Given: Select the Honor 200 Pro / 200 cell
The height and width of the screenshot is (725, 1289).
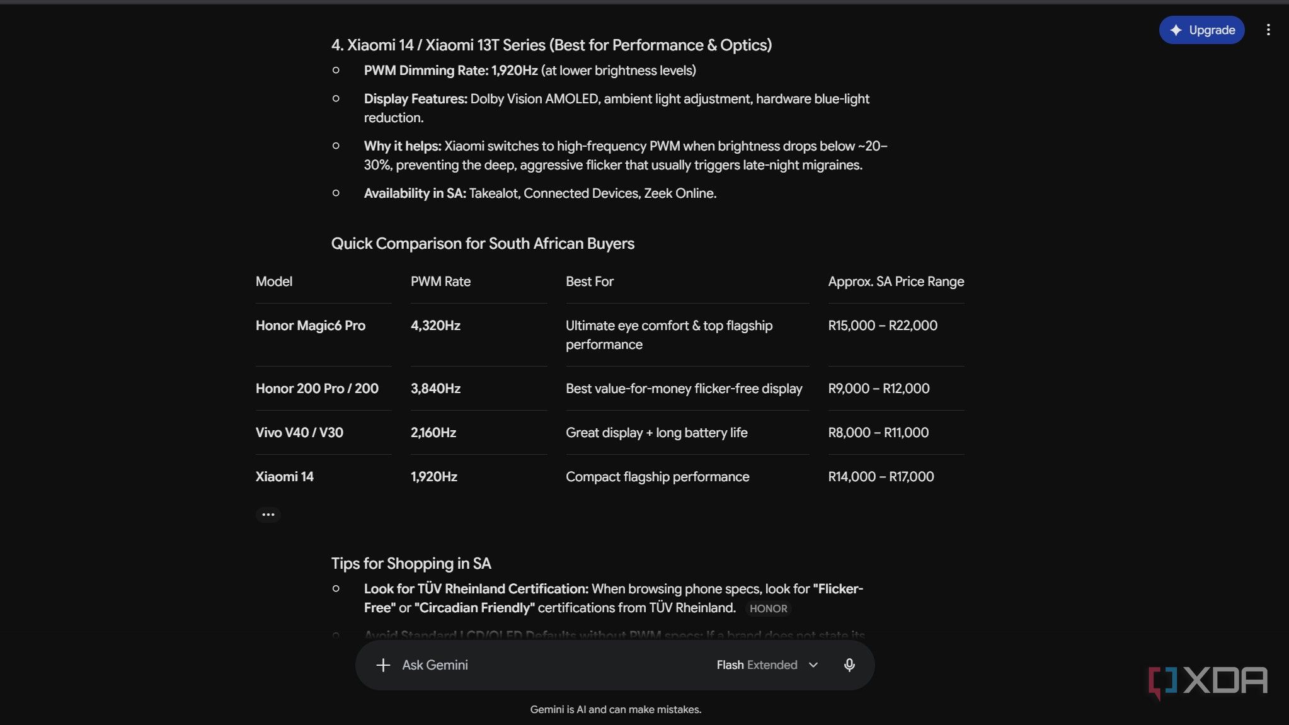Looking at the screenshot, I should pyautogui.click(x=317, y=389).
